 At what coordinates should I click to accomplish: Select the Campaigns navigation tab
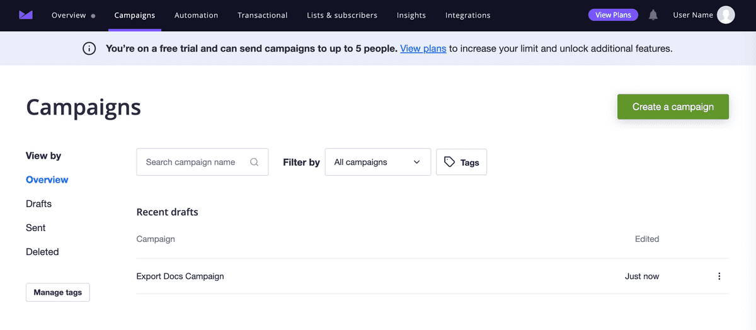(135, 15)
